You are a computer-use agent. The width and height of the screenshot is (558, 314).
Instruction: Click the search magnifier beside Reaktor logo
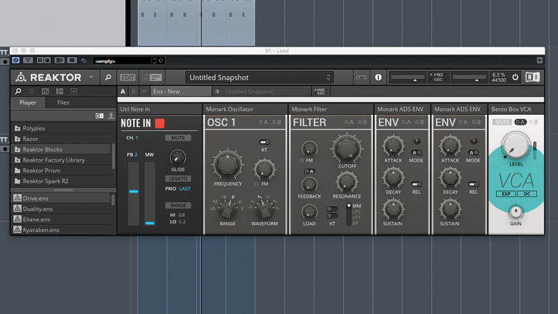108,78
